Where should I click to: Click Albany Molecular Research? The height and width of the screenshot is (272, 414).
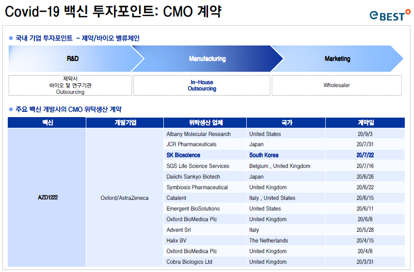click(199, 134)
